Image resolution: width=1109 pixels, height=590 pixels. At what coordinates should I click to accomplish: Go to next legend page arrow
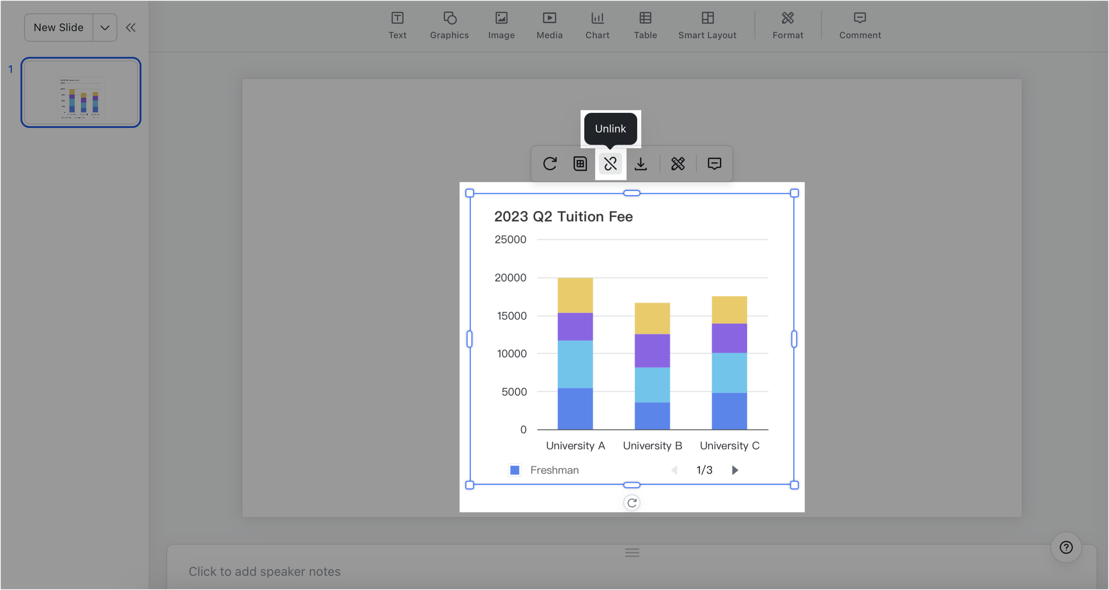735,470
